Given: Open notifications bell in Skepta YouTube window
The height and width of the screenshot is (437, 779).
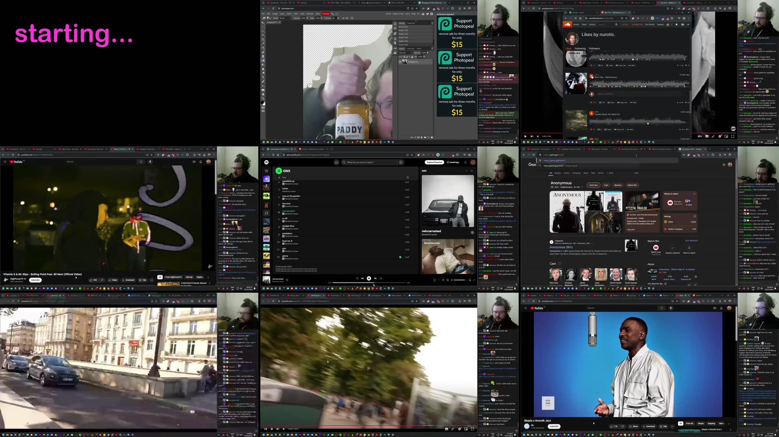Looking at the screenshot, I should coord(721,308).
